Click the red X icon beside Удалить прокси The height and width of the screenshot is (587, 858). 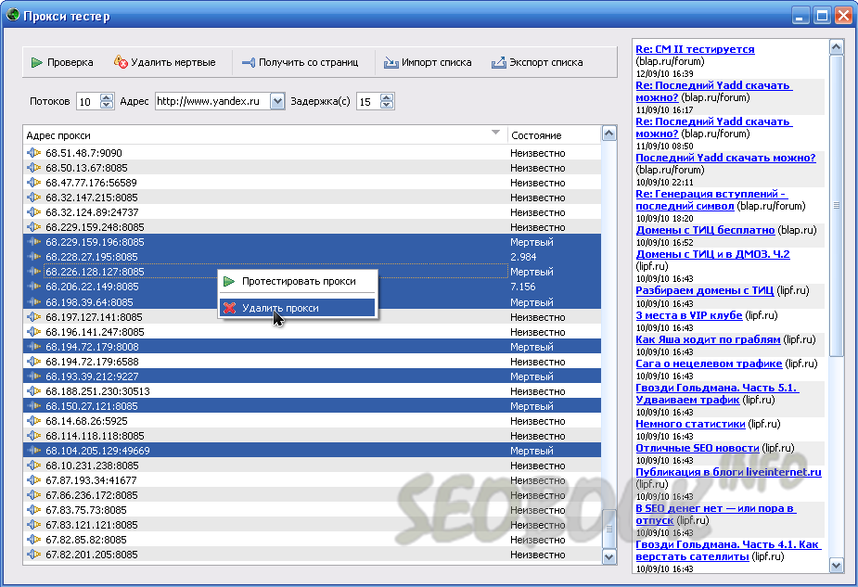tap(229, 307)
